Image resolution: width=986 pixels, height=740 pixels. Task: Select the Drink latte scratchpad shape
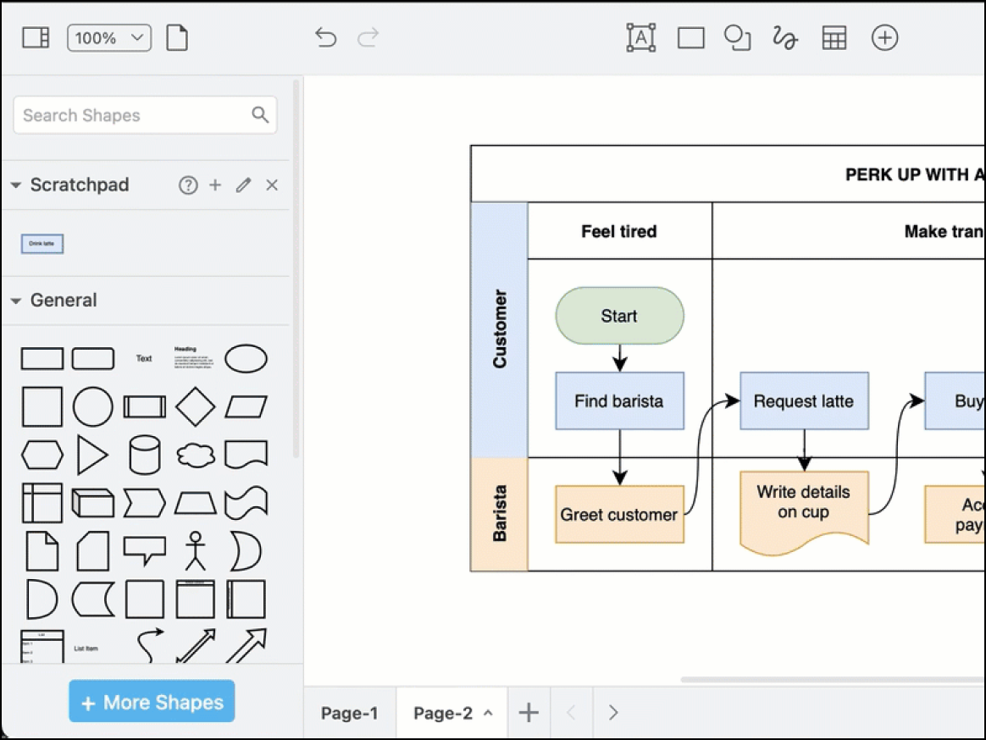point(42,243)
